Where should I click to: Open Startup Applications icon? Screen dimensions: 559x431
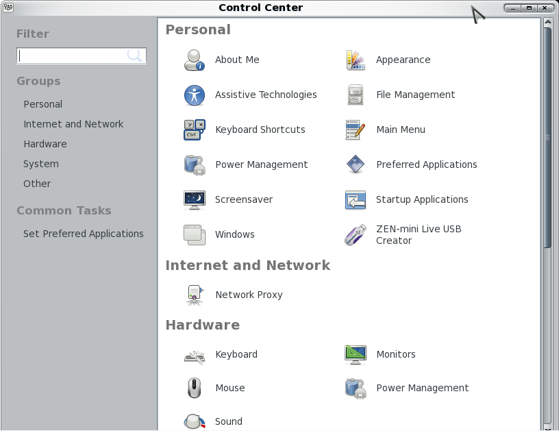356,199
